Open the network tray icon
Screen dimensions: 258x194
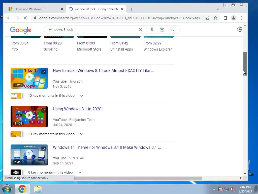[x=227, y=189]
